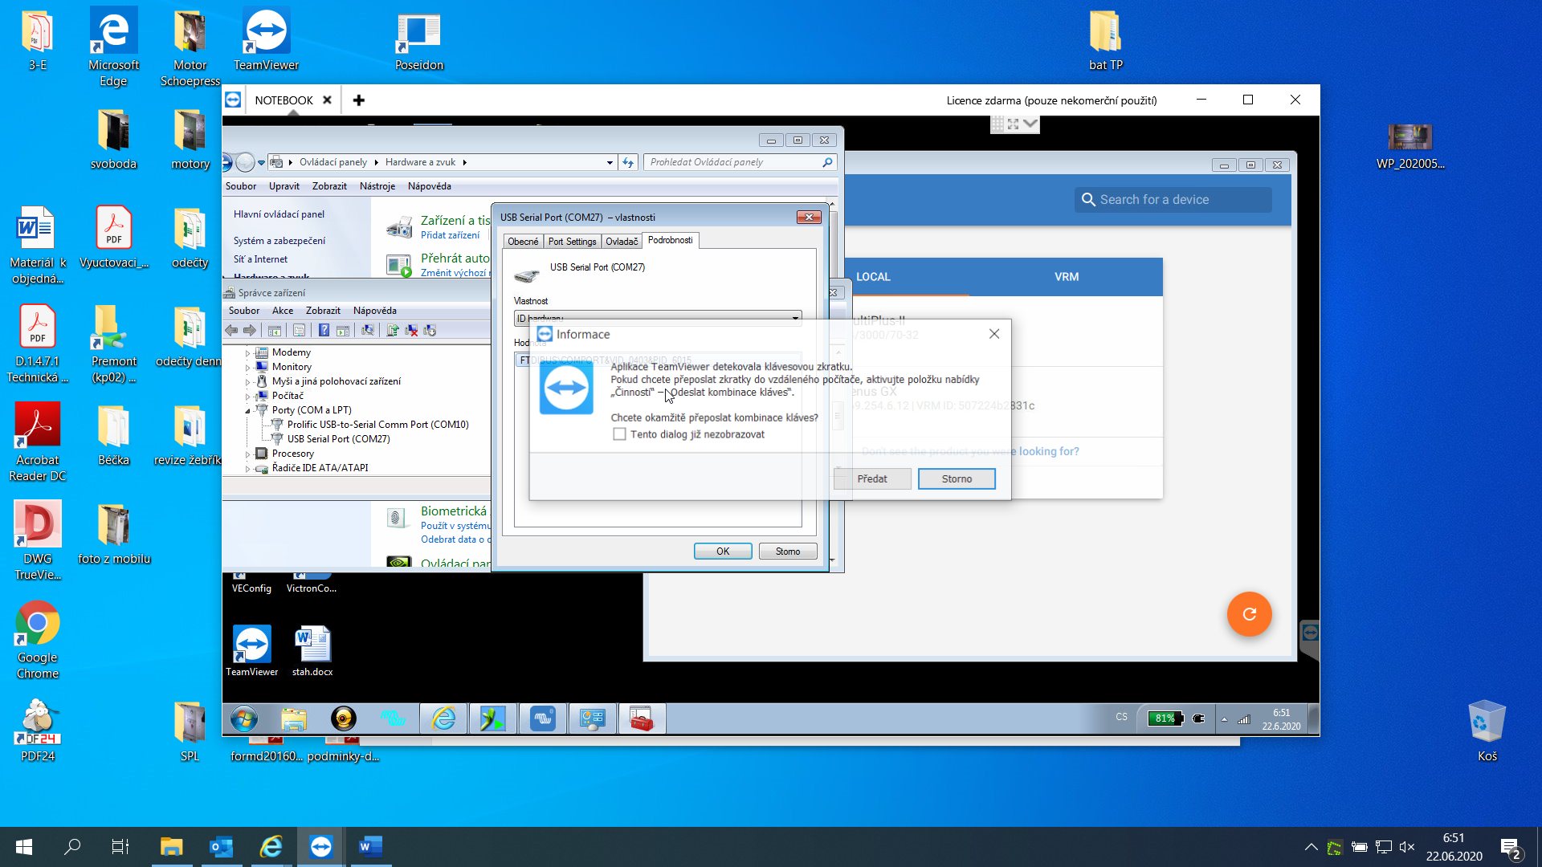This screenshot has width=1542, height=867.
Task: Open Word from the Windows taskbar
Action: tap(369, 846)
